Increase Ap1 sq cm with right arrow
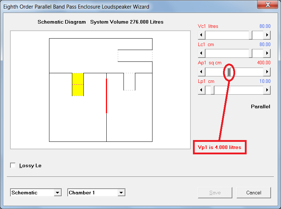The height and width of the screenshot is (209, 281). click(267, 72)
